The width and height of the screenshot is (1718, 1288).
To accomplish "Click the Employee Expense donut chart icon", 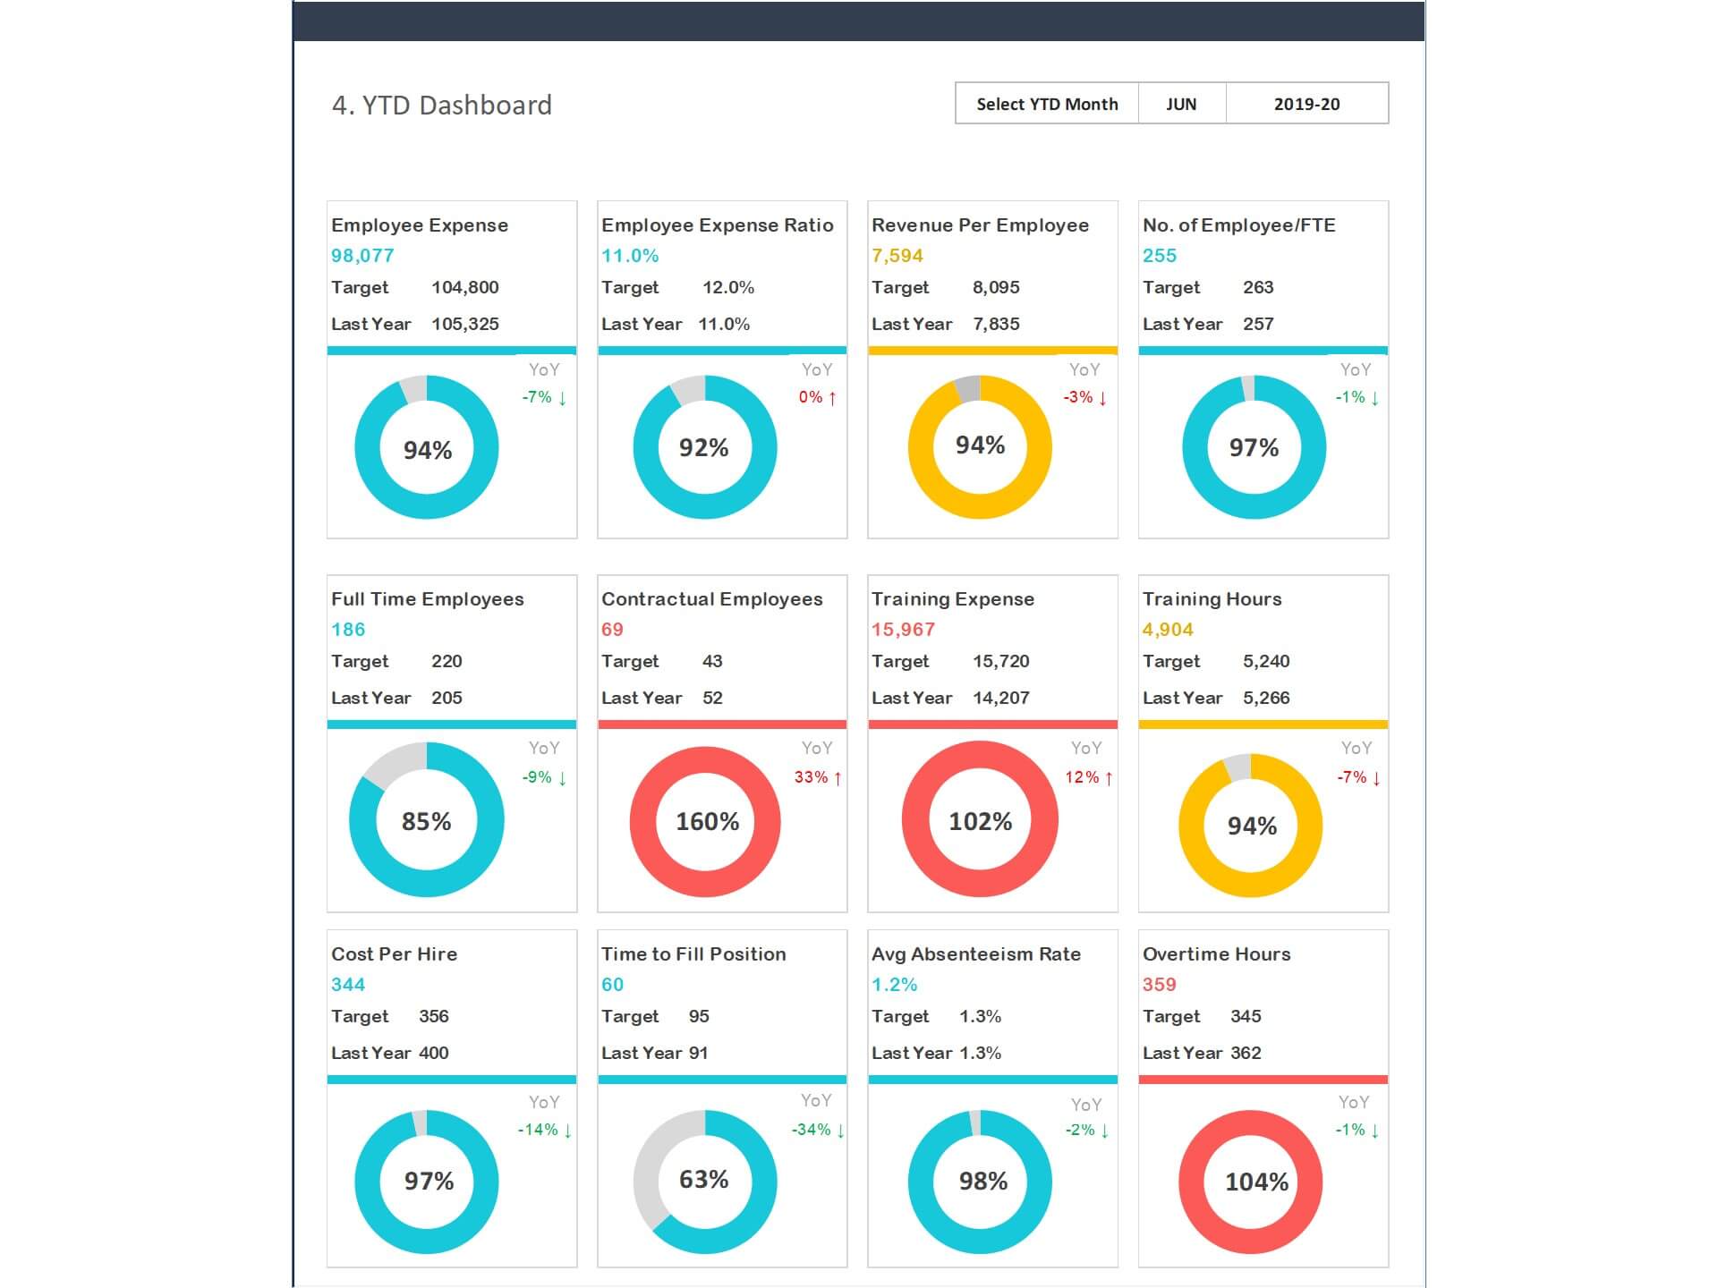I will (428, 444).
